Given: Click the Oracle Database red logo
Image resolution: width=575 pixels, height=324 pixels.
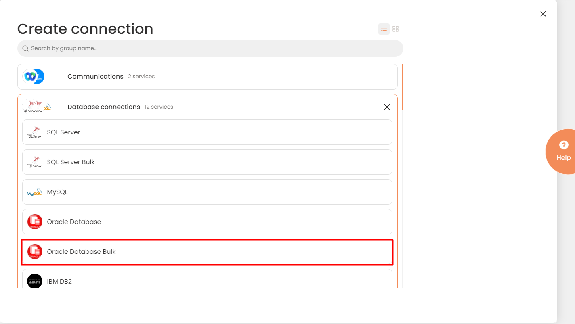Looking at the screenshot, I should coord(35,222).
